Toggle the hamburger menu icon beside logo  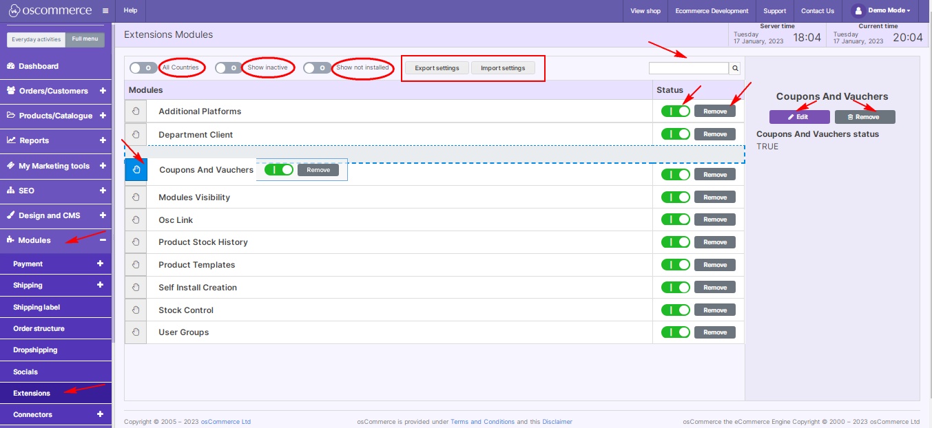pos(105,11)
